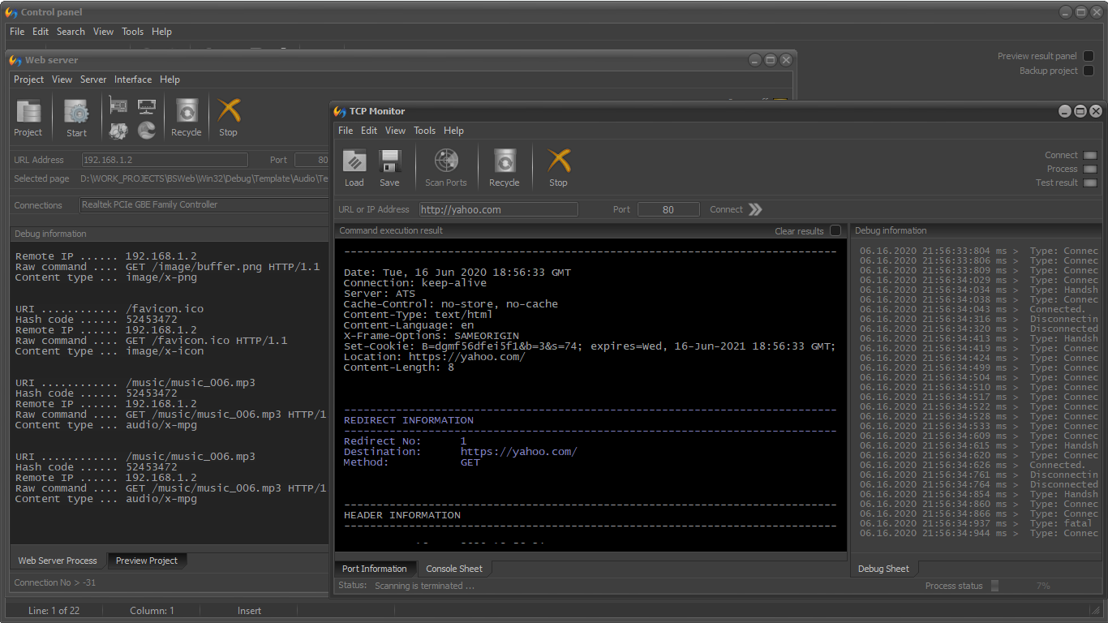The width and height of the screenshot is (1108, 623).
Task: Click the Save floppy disk icon
Action: pyautogui.click(x=389, y=162)
